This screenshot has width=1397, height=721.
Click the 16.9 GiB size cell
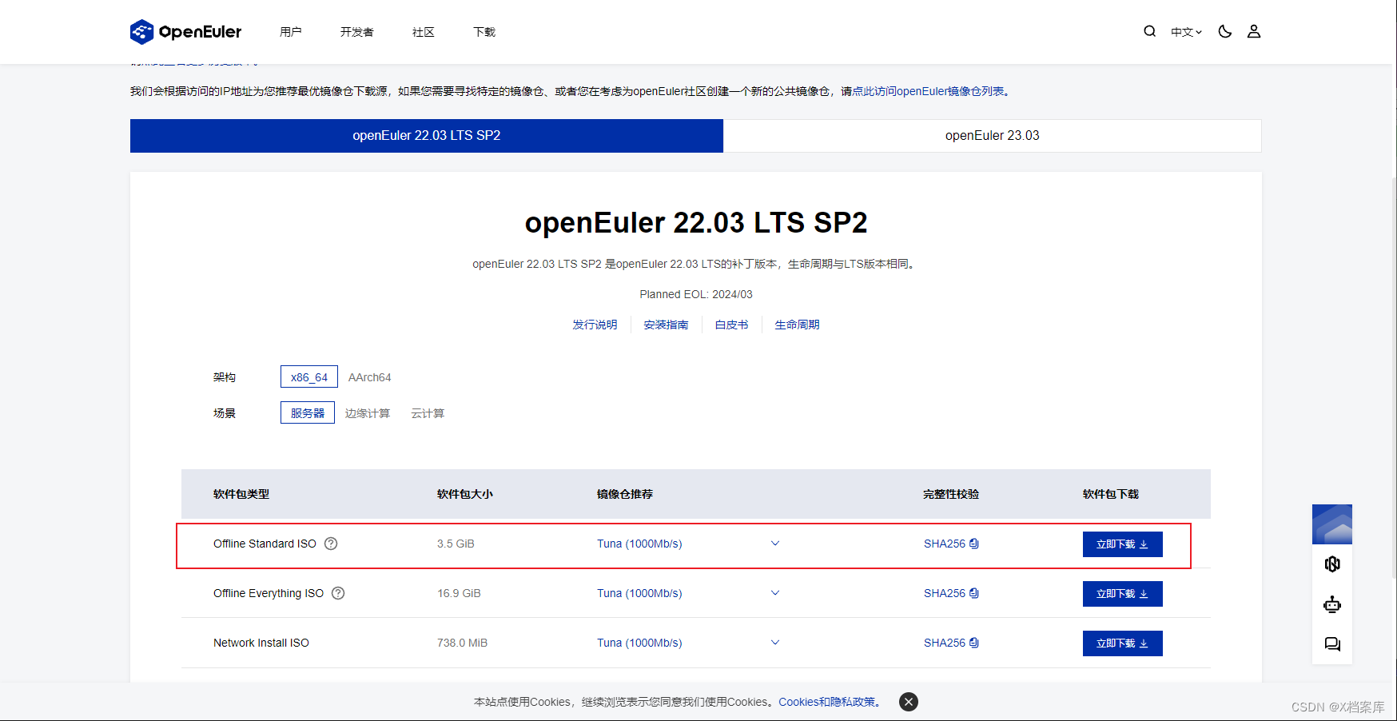click(459, 593)
